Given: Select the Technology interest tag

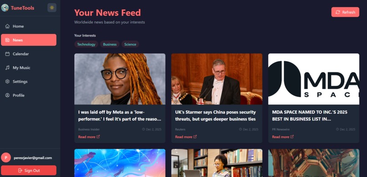Looking at the screenshot, I should (x=86, y=44).
